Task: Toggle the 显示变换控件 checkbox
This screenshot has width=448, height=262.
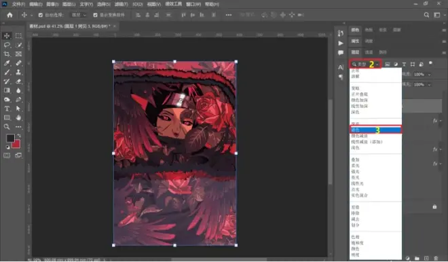Action: 95,15
